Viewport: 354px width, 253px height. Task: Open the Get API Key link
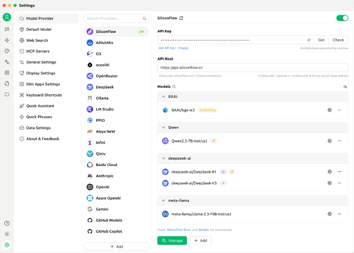(167, 48)
